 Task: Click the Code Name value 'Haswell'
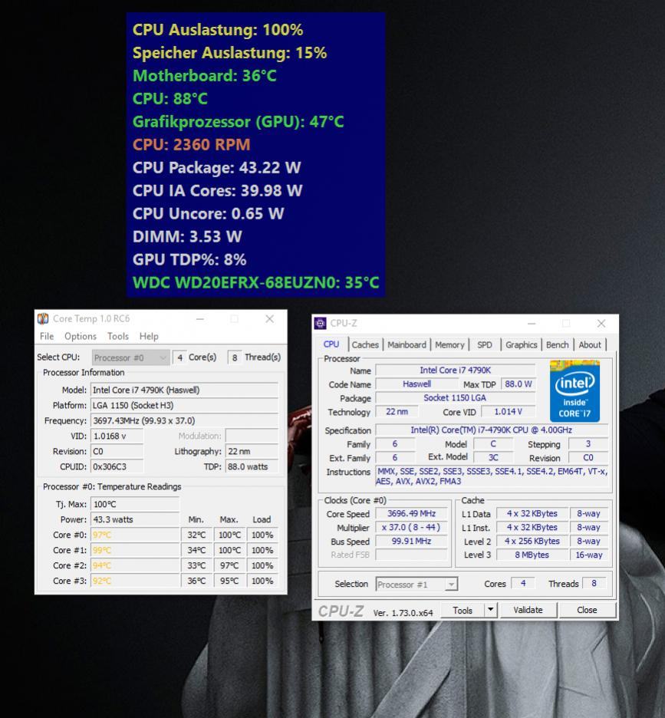pyautogui.click(x=416, y=384)
